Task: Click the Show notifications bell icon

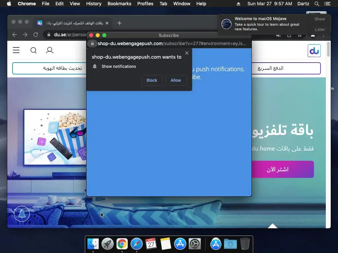Action: coord(95,66)
